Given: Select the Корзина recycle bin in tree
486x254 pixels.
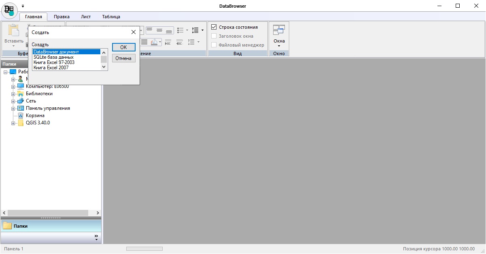Looking at the screenshot, I should coord(35,115).
